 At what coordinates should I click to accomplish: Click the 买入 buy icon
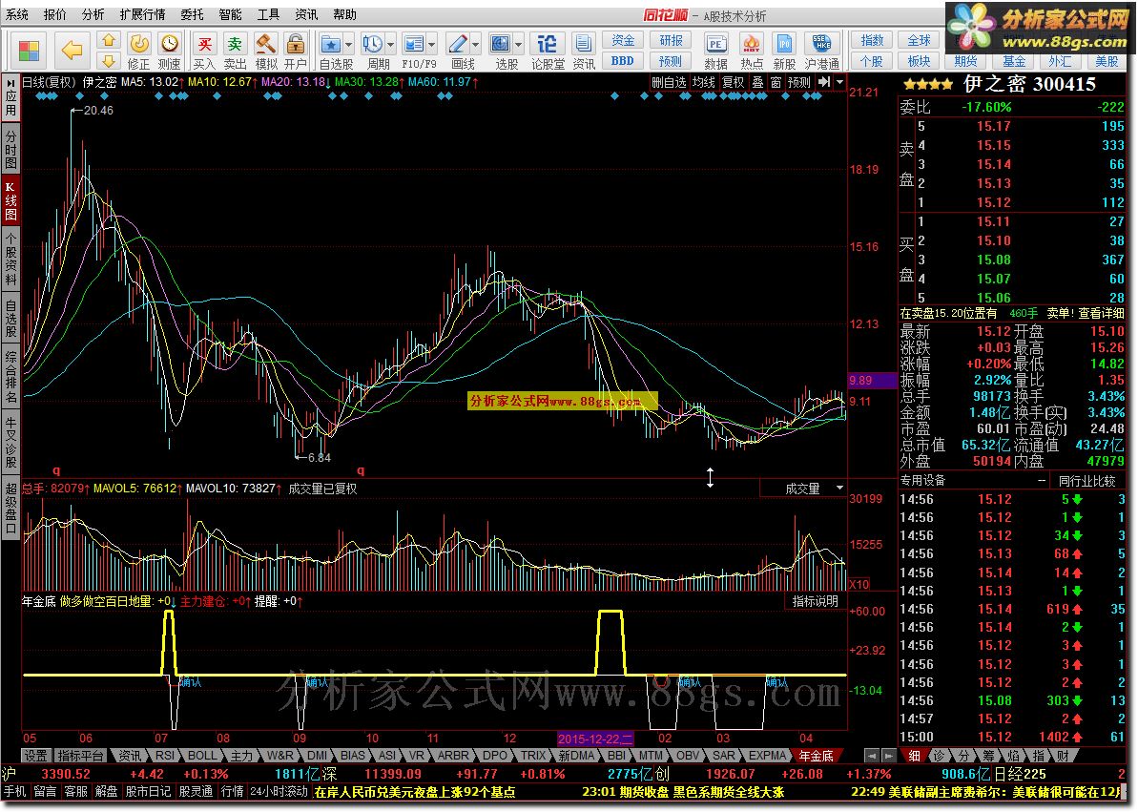point(205,52)
